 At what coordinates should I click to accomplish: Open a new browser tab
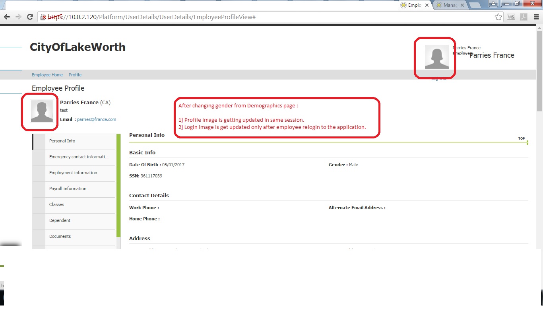(475, 5)
